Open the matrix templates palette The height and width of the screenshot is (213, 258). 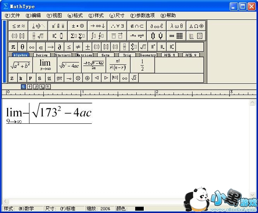(176, 36)
